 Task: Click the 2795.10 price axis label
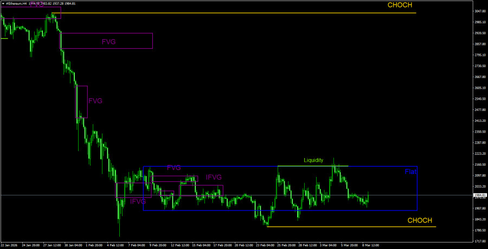pyautogui.click(x=479, y=55)
